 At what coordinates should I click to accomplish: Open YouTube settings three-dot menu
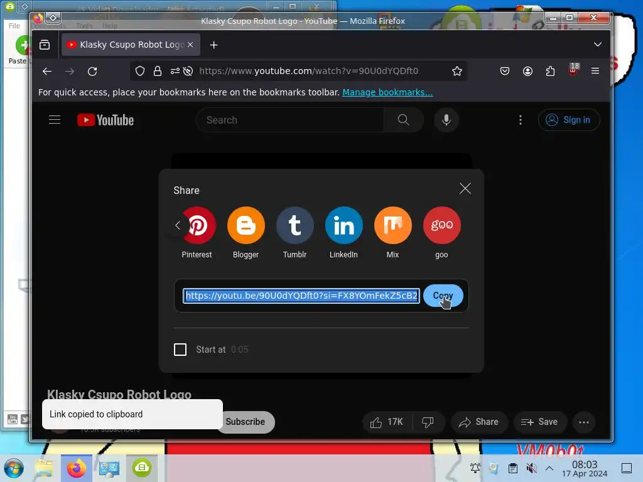[521, 120]
